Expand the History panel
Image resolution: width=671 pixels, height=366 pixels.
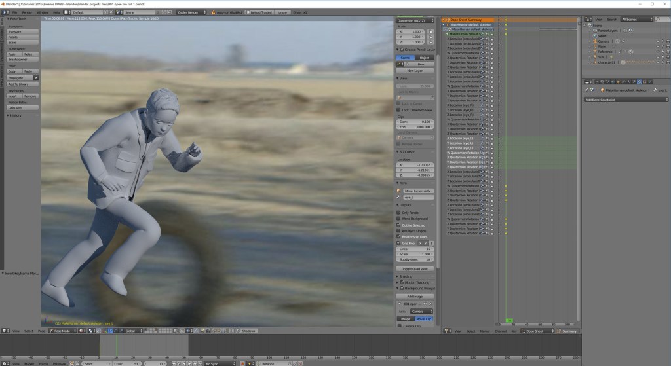(x=16, y=115)
